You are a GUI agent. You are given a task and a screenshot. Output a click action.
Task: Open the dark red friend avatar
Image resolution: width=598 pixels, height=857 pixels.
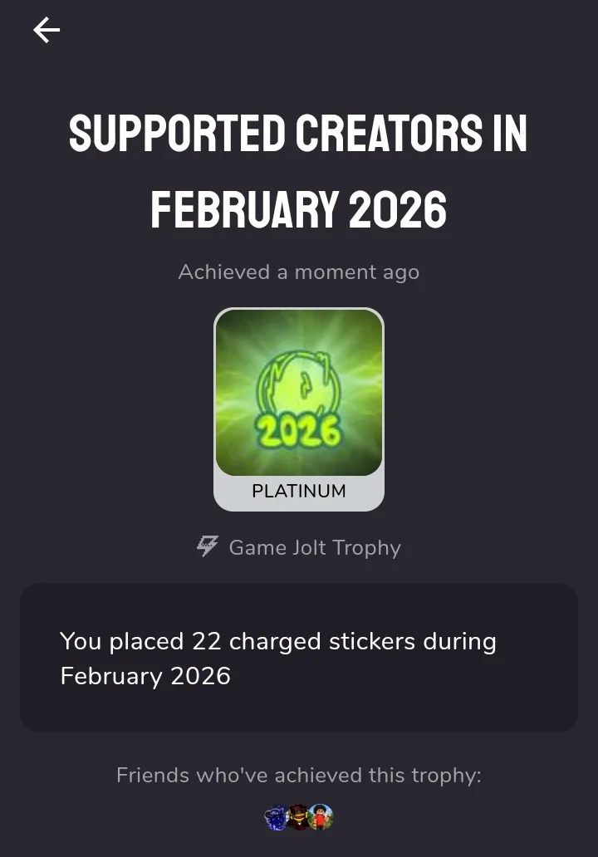298,818
